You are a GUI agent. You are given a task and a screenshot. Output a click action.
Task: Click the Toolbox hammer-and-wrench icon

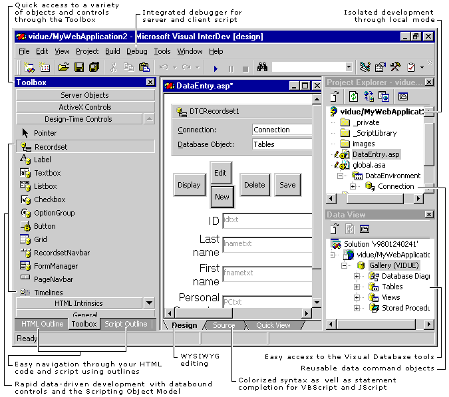[395, 67]
